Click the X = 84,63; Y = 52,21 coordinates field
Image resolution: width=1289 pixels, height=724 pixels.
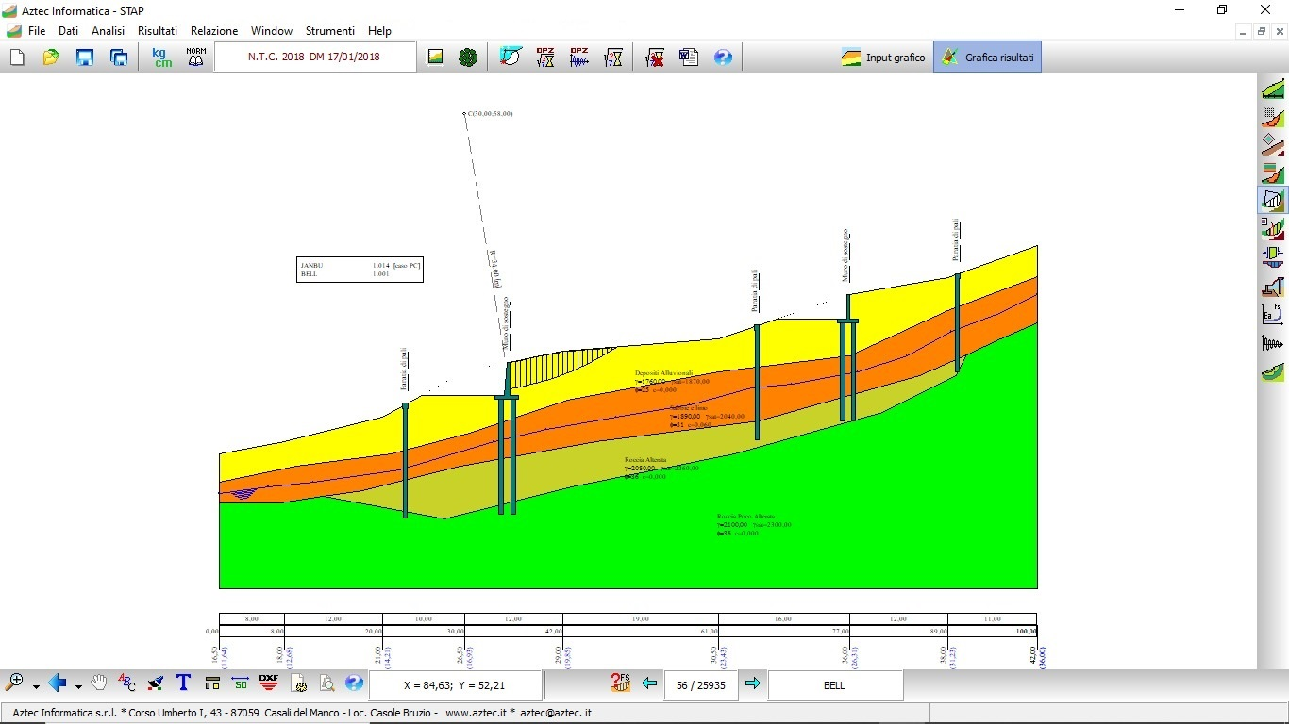(456, 685)
